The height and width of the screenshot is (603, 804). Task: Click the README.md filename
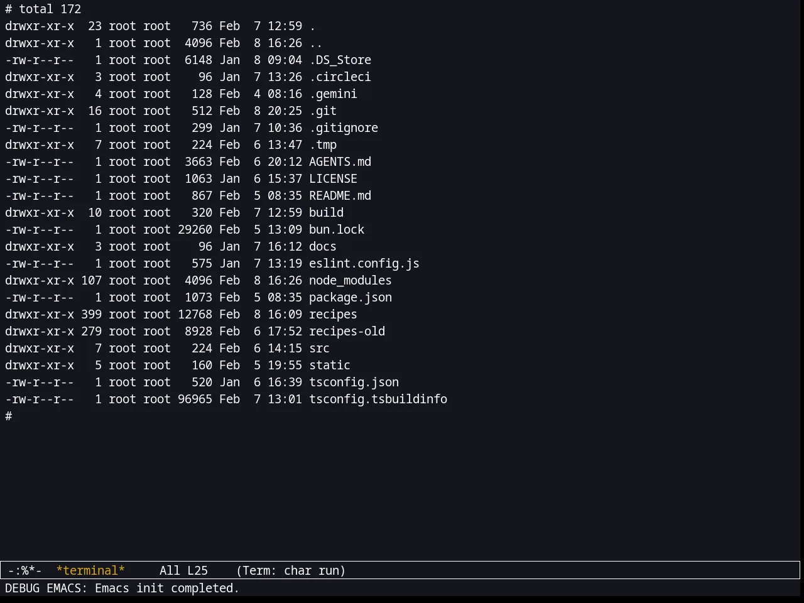point(340,195)
